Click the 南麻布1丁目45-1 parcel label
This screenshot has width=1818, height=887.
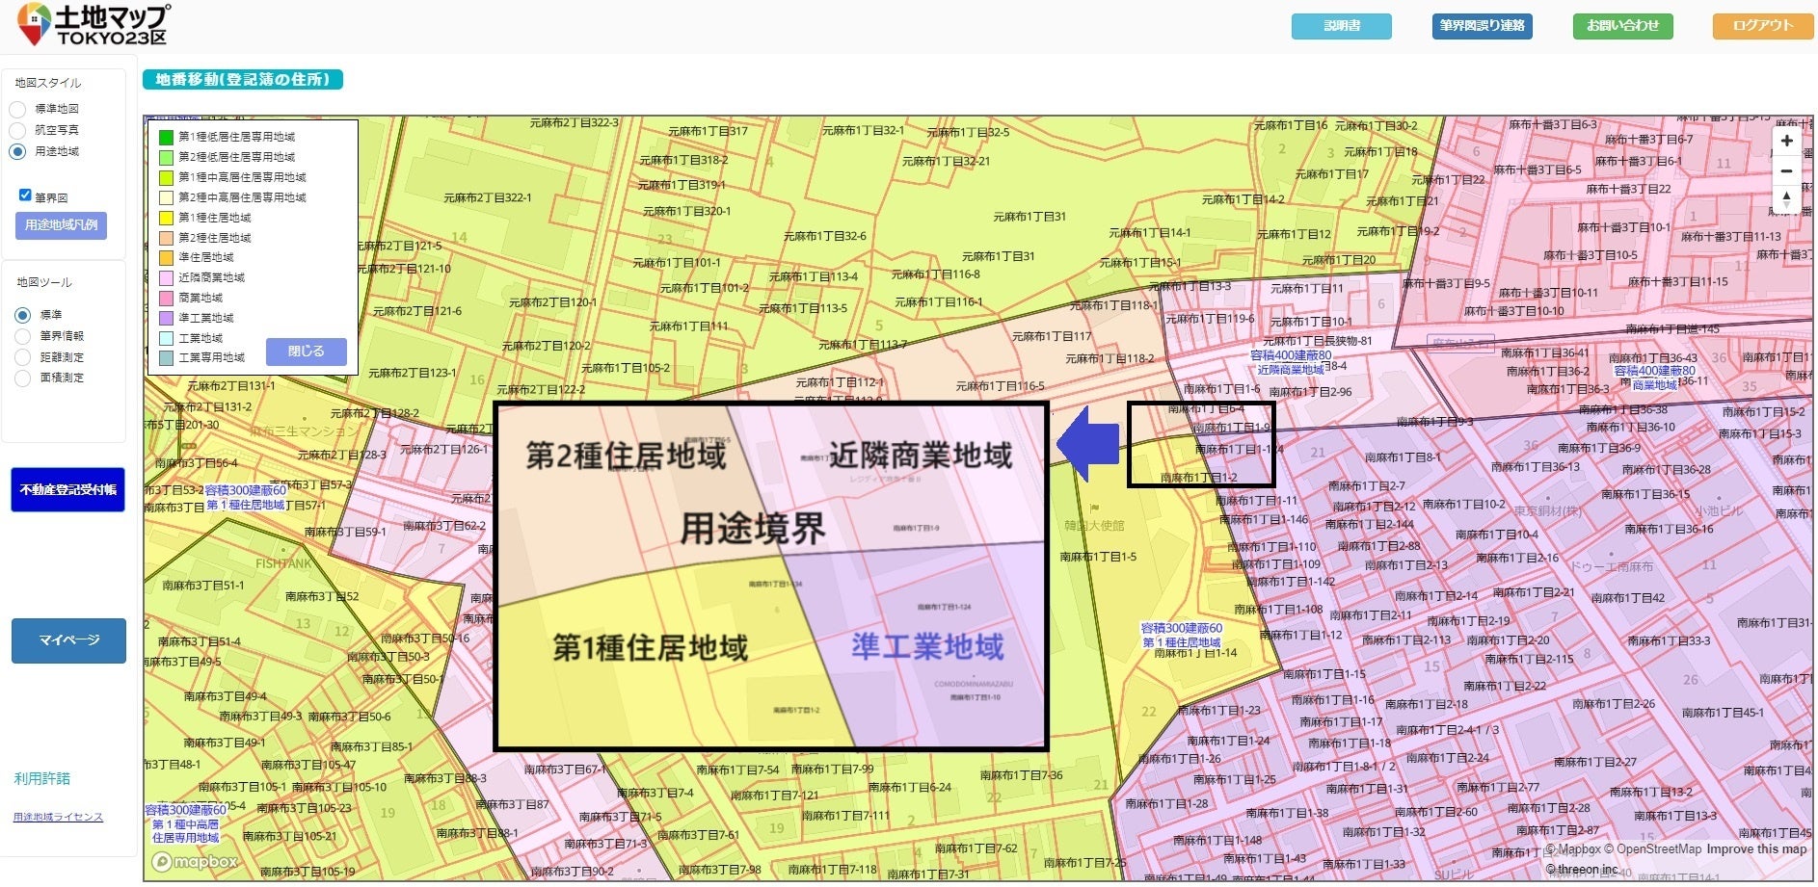click(1724, 713)
